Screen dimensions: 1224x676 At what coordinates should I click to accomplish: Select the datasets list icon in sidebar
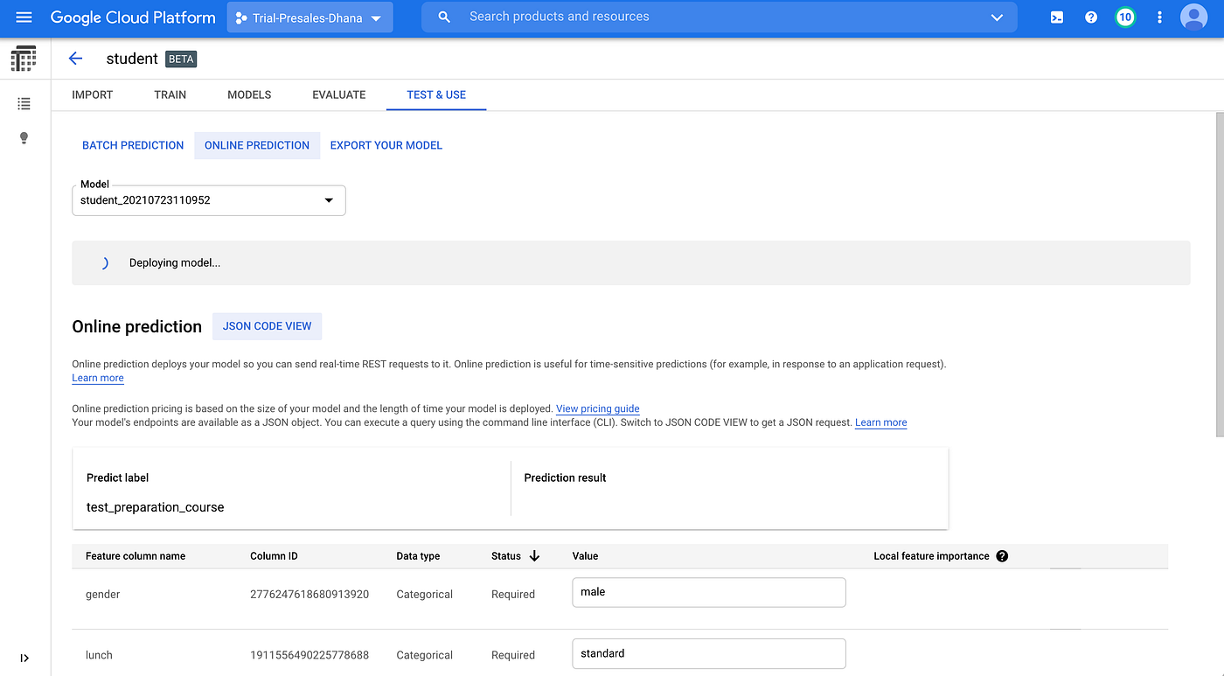click(x=24, y=103)
